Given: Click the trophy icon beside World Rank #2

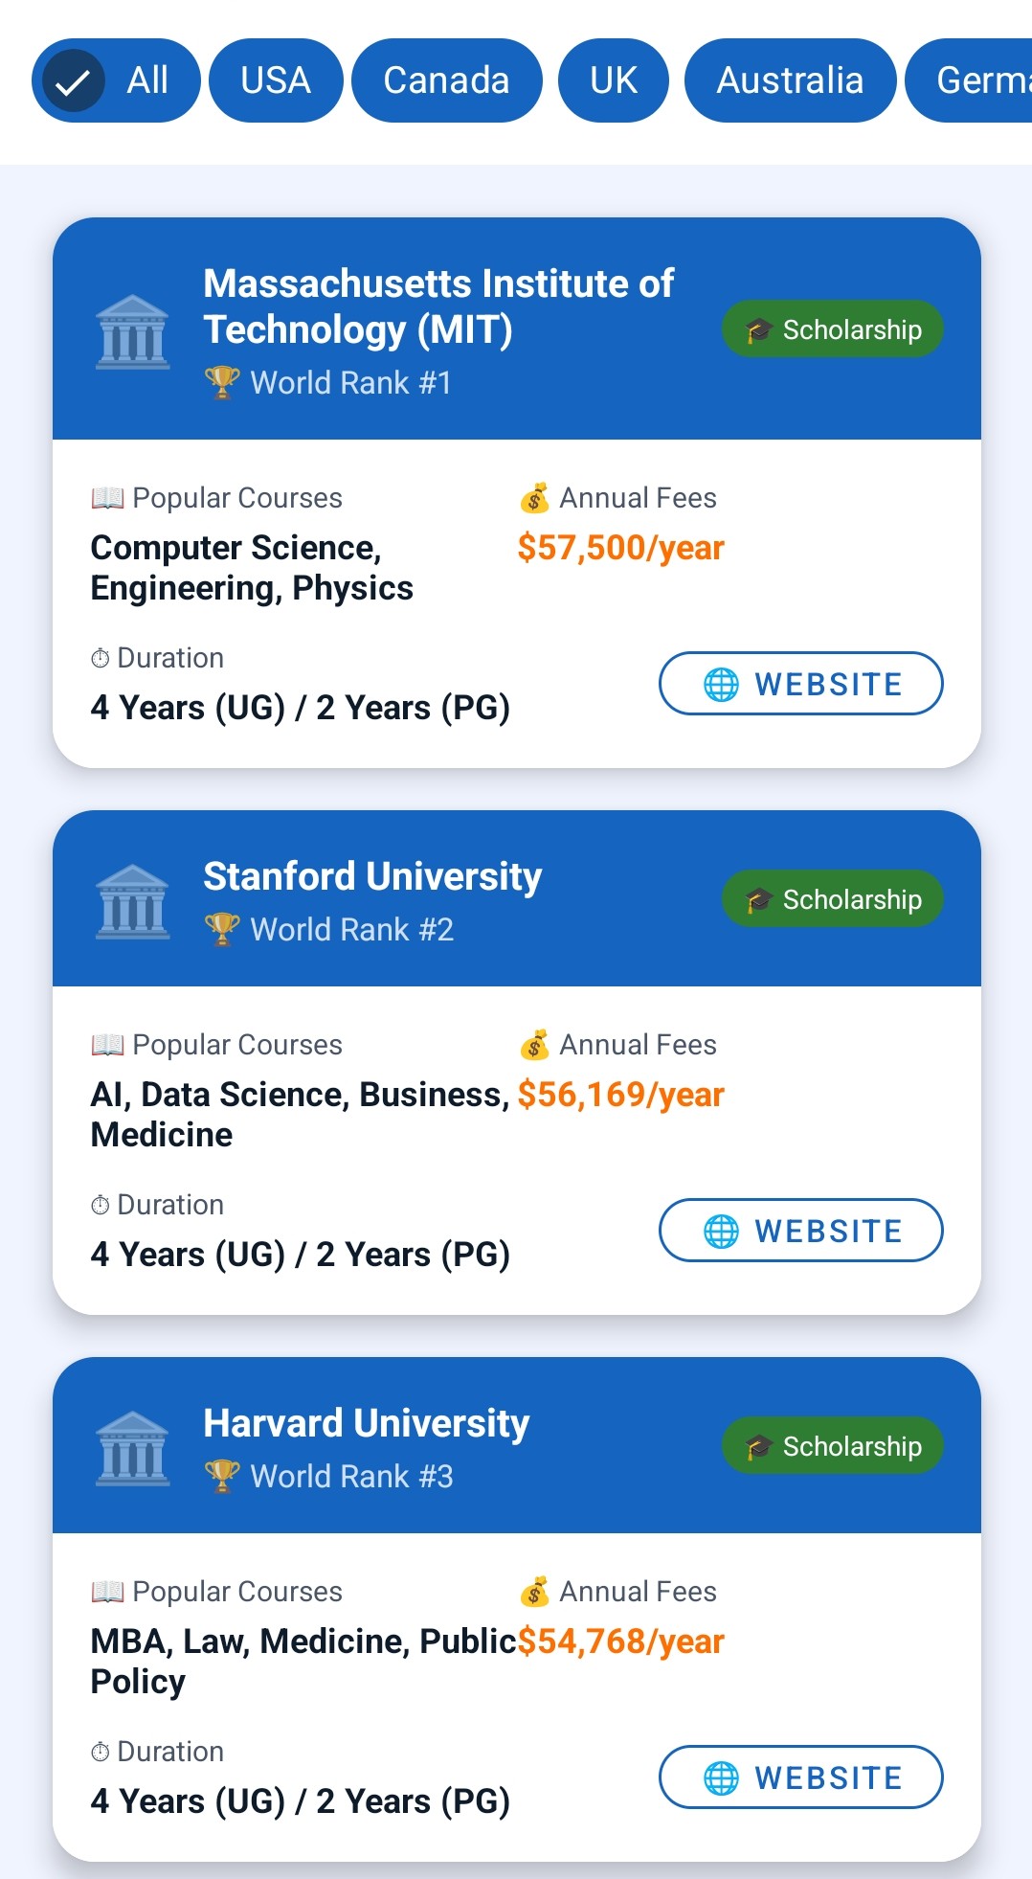Looking at the screenshot, I should 222,929.
